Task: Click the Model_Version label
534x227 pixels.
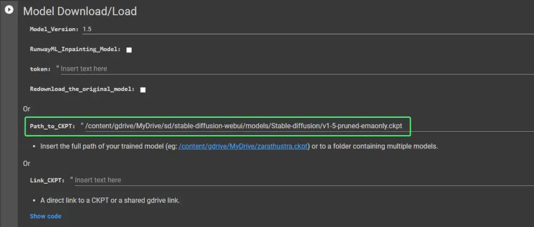Action: coord(54,29)
